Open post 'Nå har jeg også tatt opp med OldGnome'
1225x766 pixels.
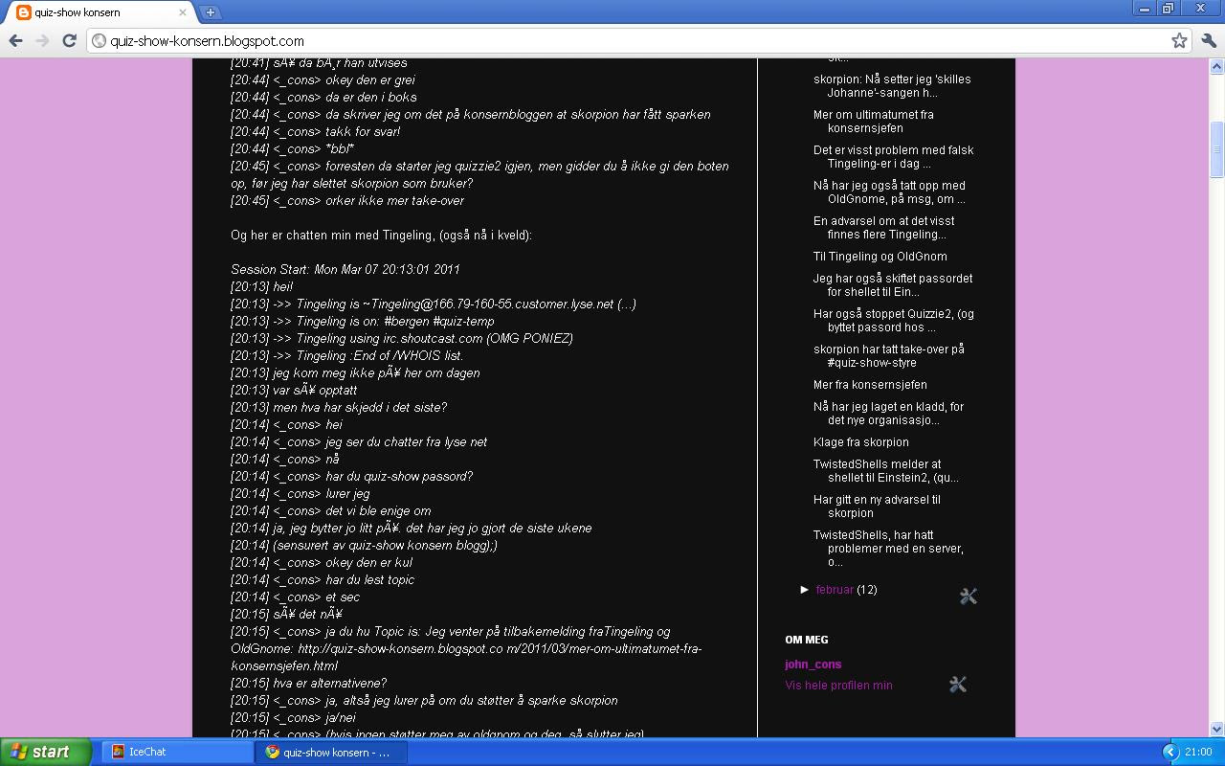(889, 192)
